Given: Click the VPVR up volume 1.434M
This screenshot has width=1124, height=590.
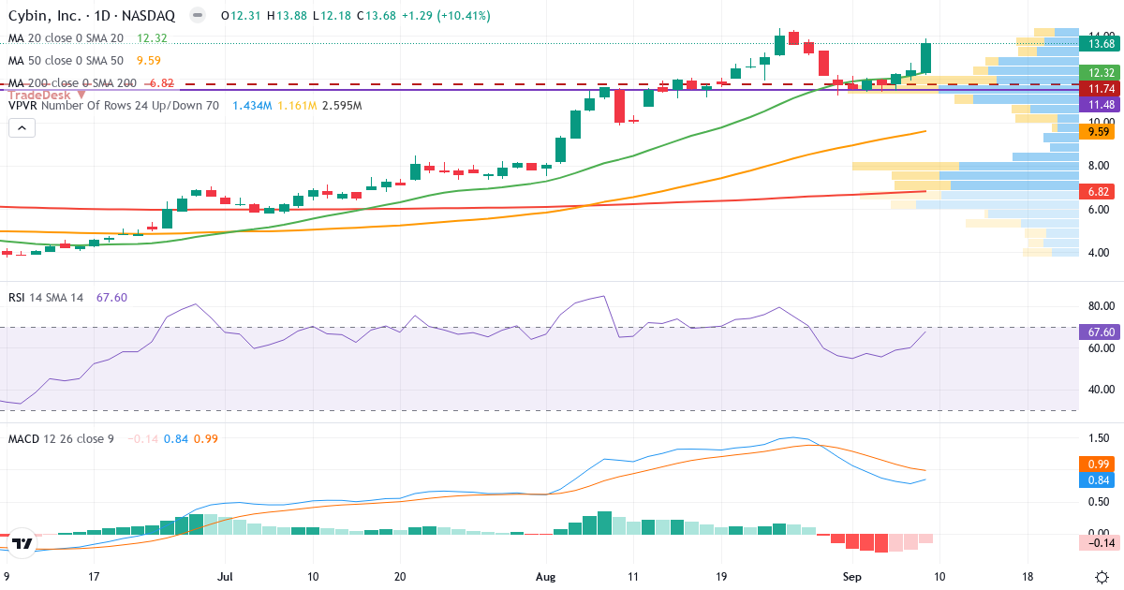Looking at the screenshot, I should (252, 106).
